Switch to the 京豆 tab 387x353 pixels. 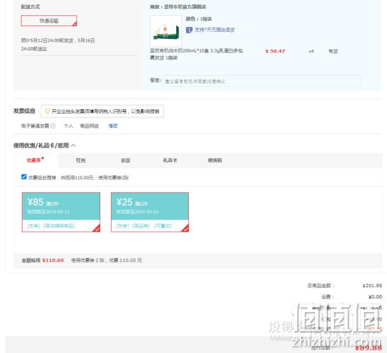pos(126,161)
